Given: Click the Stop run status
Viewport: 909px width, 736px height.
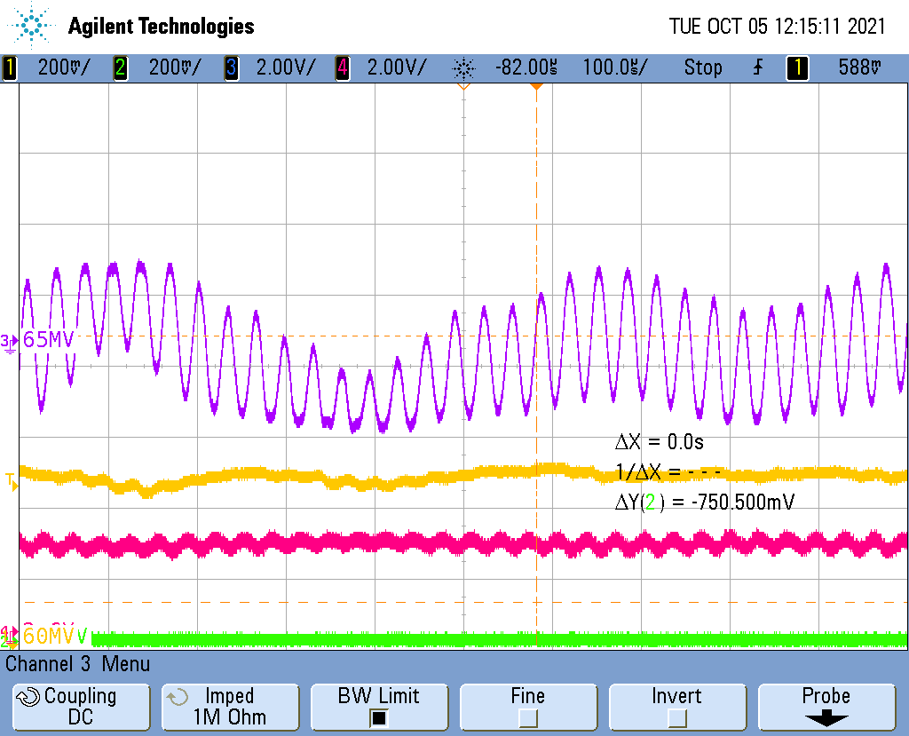Looking at the screenshot, I should click(703, 67).
